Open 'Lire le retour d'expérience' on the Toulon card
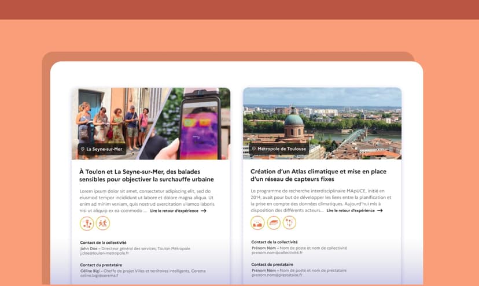The width and height of the screenshot is (479, 286). tap(174, 211)
